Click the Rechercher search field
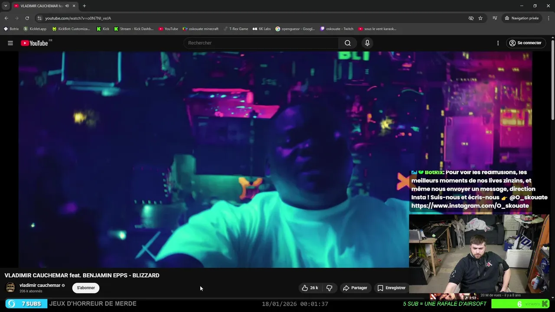This screenshot has width=555, height=312. click(261, 43)
